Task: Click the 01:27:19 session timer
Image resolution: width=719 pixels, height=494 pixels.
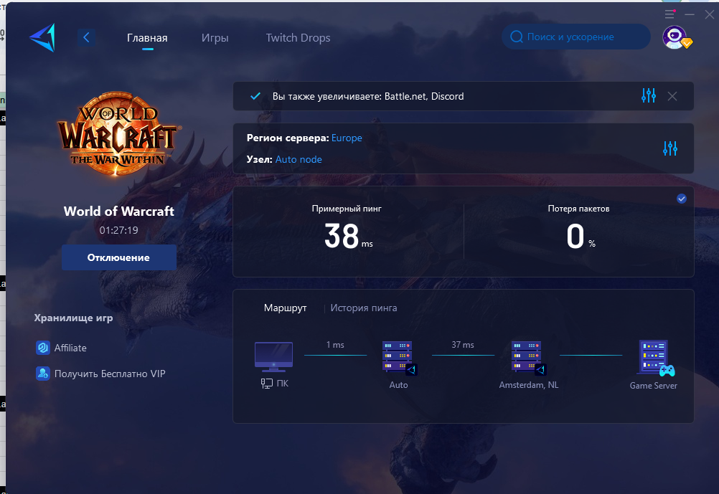Action: 119,230
